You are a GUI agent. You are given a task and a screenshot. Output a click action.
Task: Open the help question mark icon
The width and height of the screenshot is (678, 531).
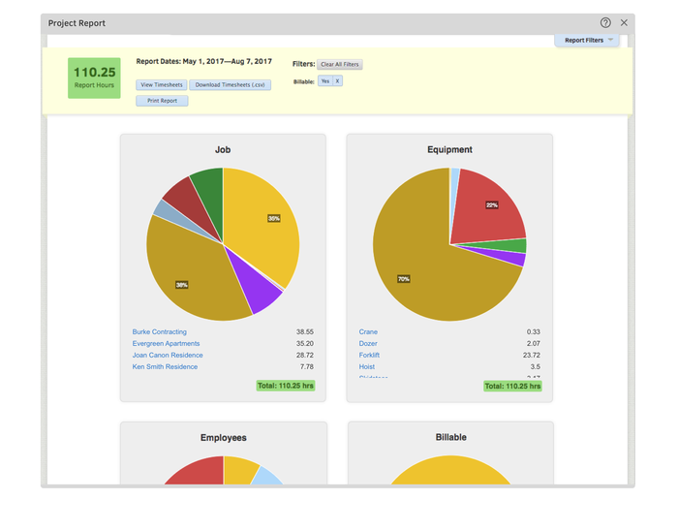(605, 22)
